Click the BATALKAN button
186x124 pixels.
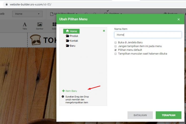[140, 115]
